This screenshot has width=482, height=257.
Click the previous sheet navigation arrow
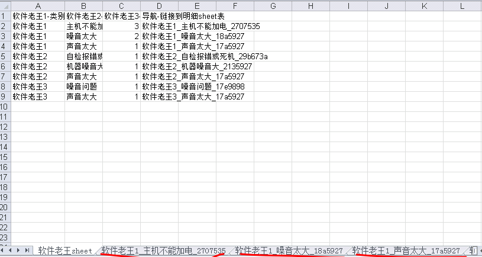(11, 250)
